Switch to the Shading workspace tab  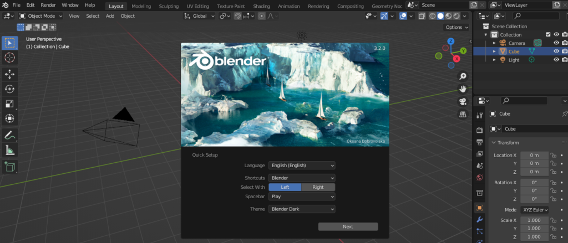click(262, 6)
